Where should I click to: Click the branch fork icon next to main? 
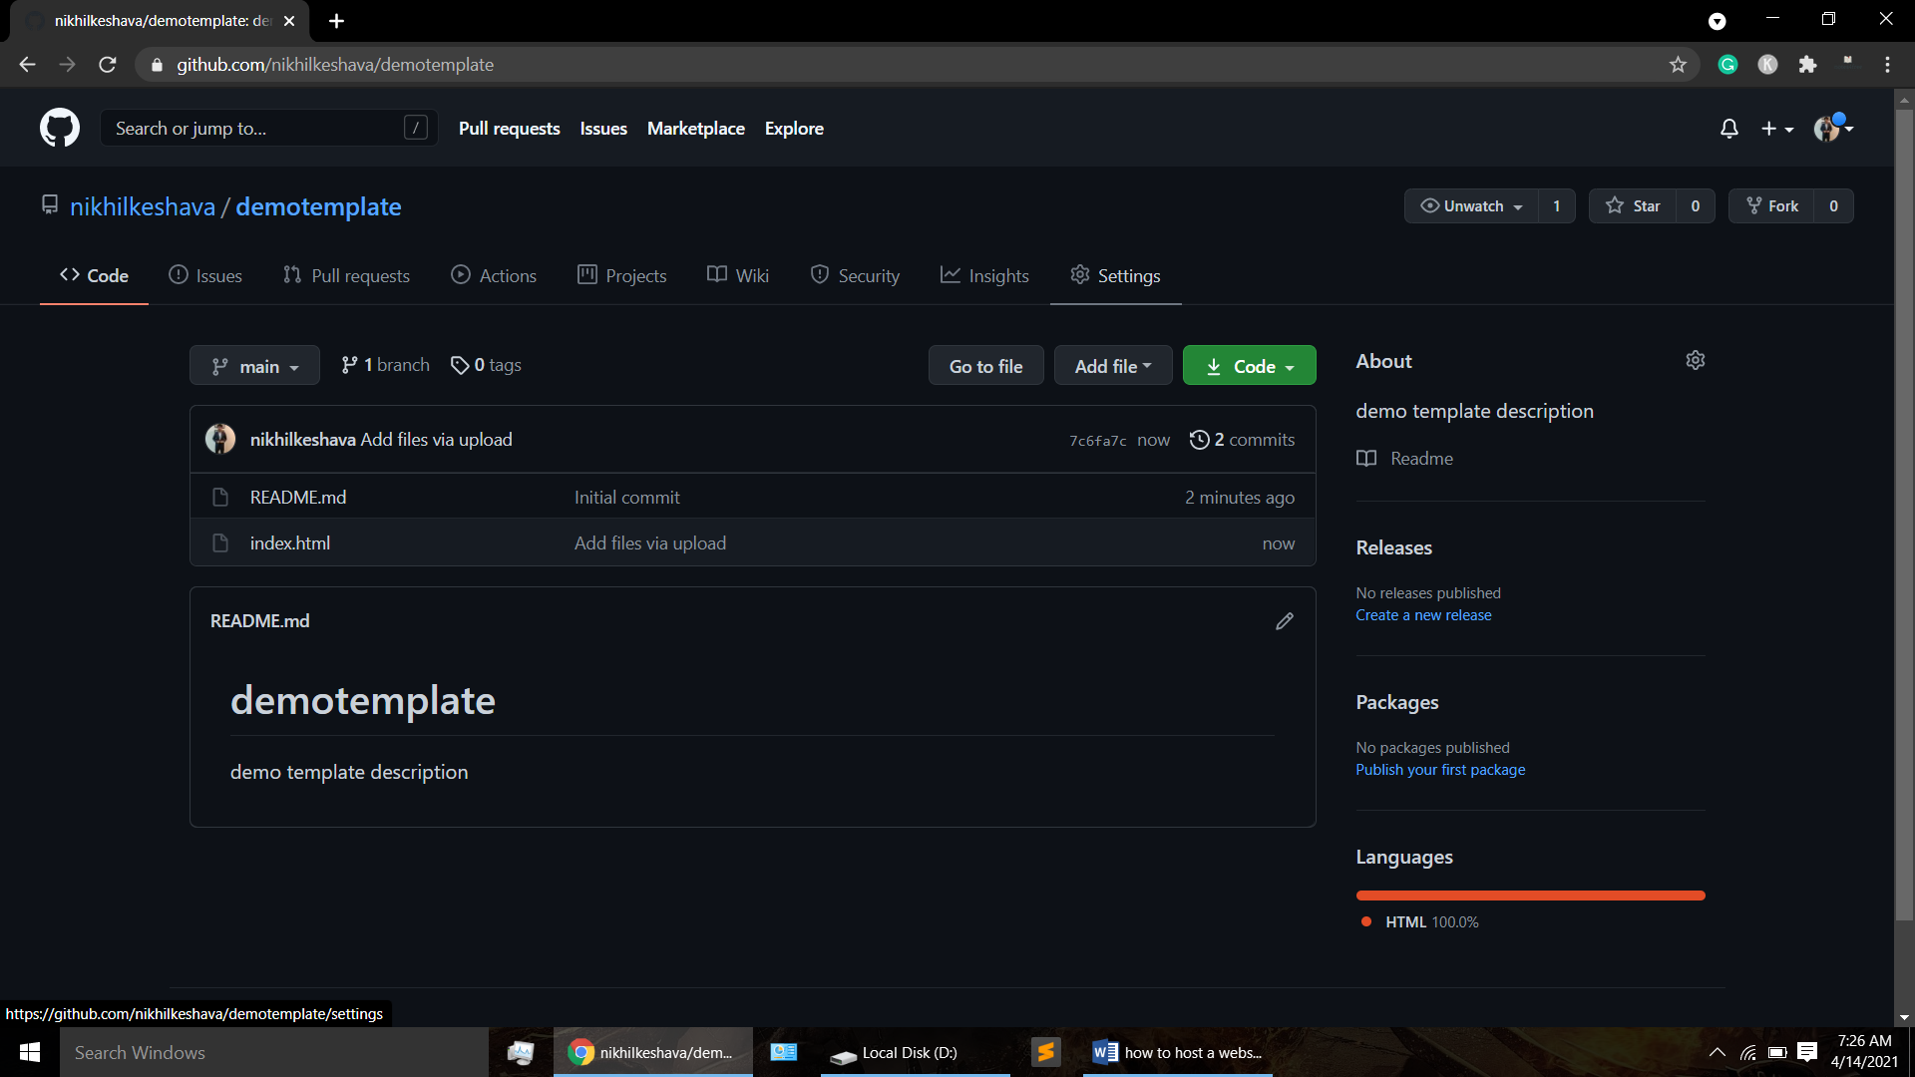click(221, 366)
